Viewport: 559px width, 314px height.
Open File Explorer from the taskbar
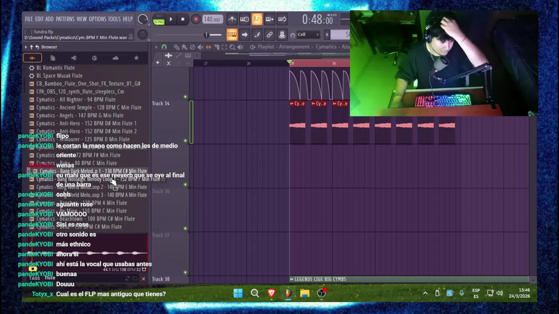(305, 293)
